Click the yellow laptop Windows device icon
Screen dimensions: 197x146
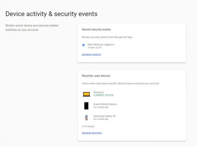click(86, 94)
